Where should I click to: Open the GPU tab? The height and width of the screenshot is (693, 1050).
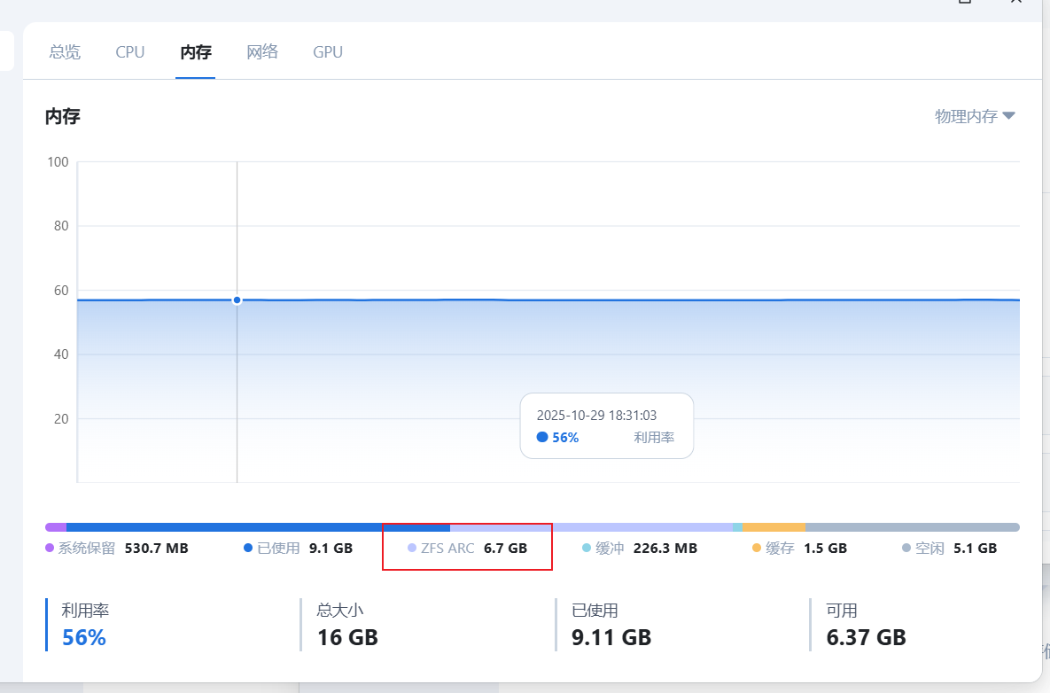328,52
